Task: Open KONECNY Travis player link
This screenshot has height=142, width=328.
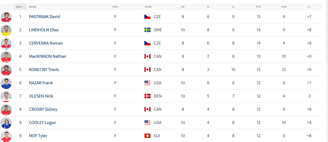Action: [44, 70]
